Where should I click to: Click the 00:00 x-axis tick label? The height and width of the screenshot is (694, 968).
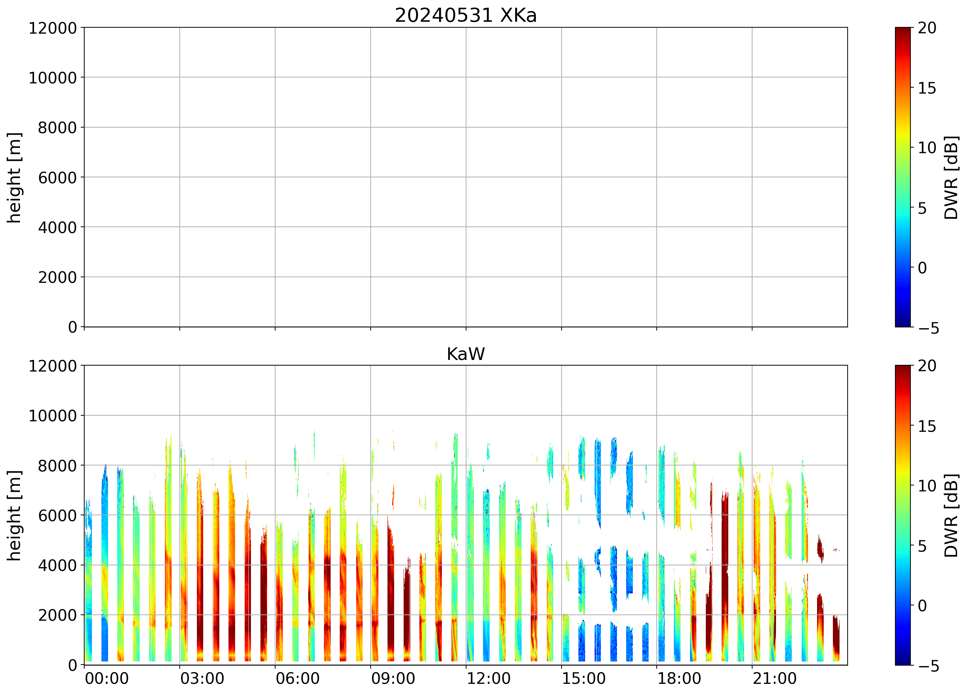point(107,678)
